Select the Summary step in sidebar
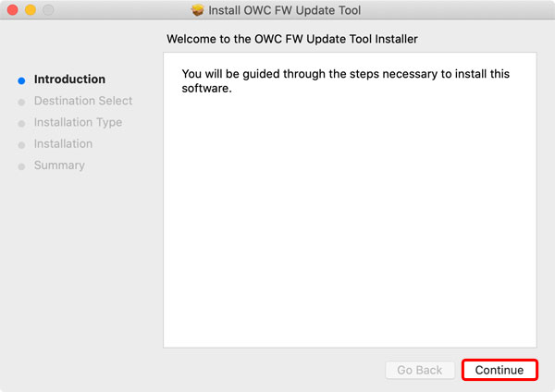555x392 pixels. point(59,165)
